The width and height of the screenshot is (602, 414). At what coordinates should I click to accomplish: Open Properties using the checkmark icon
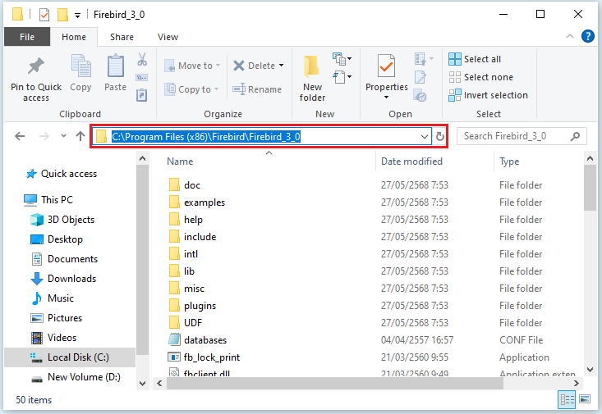(386, 66)
